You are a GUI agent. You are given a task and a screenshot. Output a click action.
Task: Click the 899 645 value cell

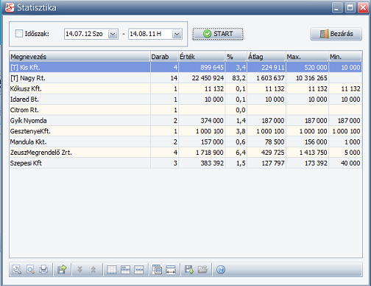202,67
